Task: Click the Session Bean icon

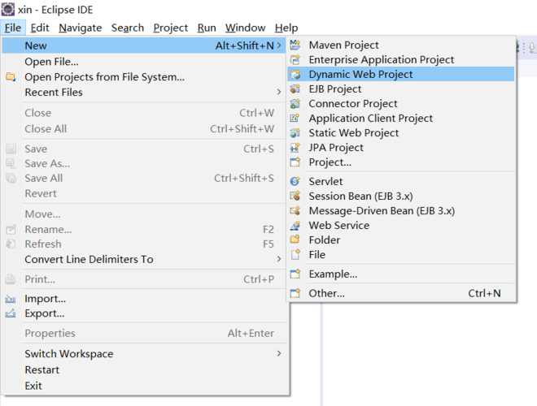Action: point(295,197)
